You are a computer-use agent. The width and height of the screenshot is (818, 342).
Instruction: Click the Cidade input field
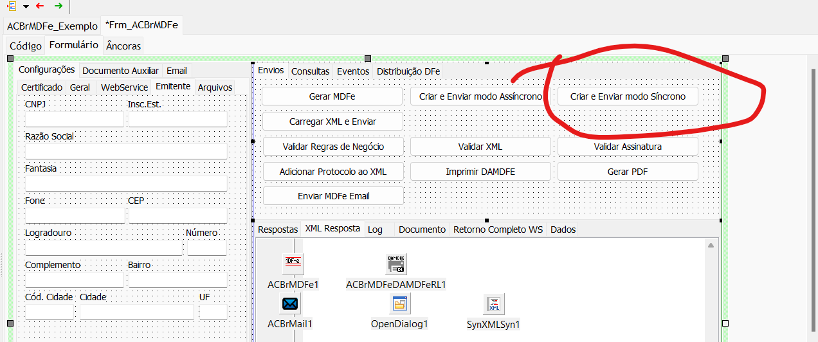click(x=136, y=312)
